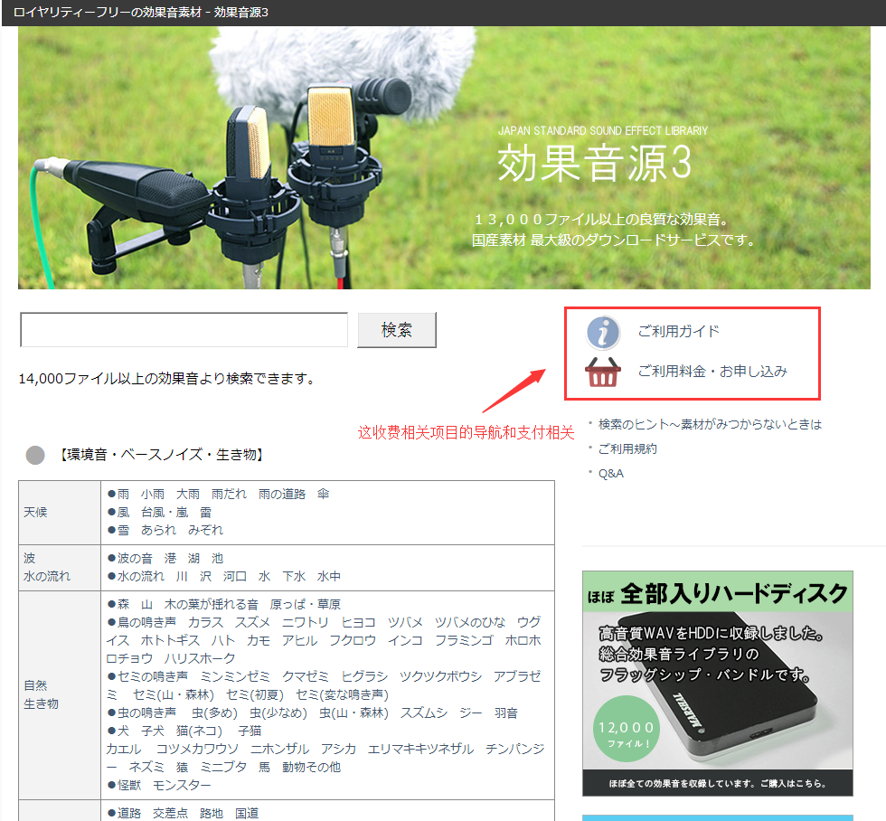Image resolution: width=886 pixels, height=821 pixels.
Task: Select the ミニブタ sound category
Action: 224,768
